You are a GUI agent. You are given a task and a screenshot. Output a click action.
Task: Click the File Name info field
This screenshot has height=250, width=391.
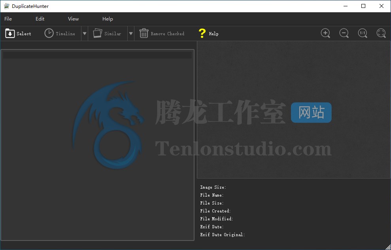point(212,195)
